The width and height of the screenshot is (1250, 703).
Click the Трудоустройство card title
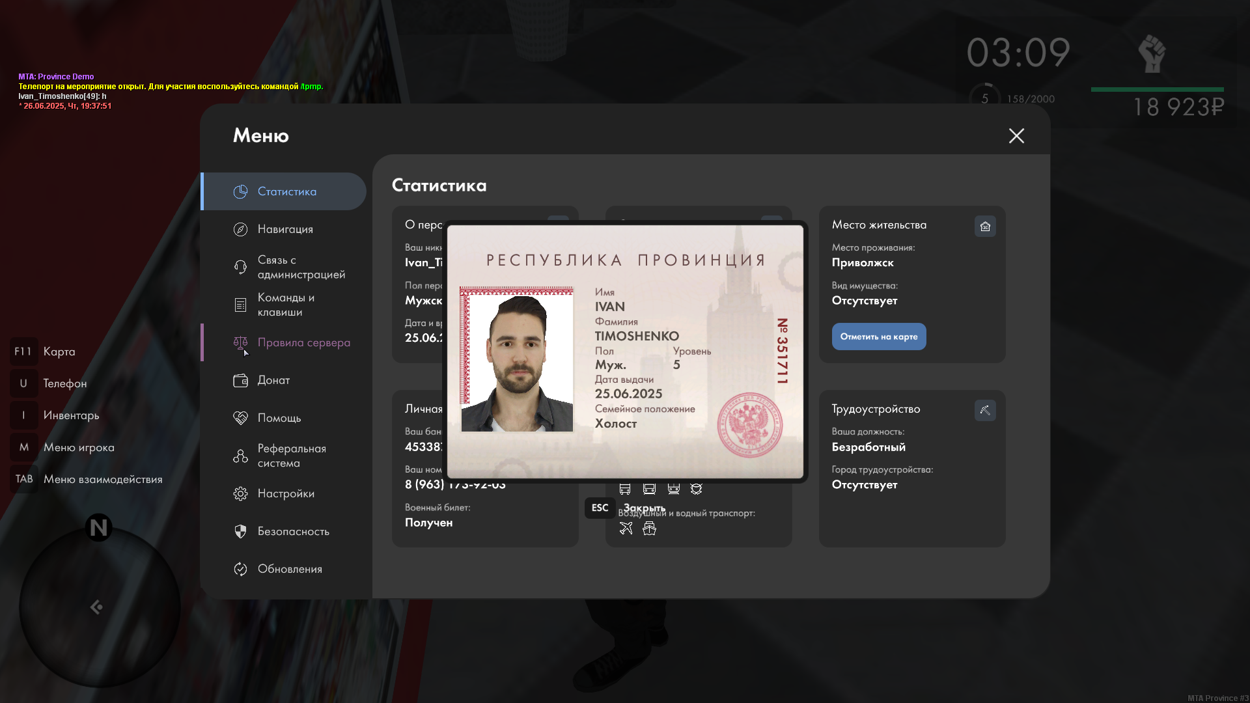876,409
